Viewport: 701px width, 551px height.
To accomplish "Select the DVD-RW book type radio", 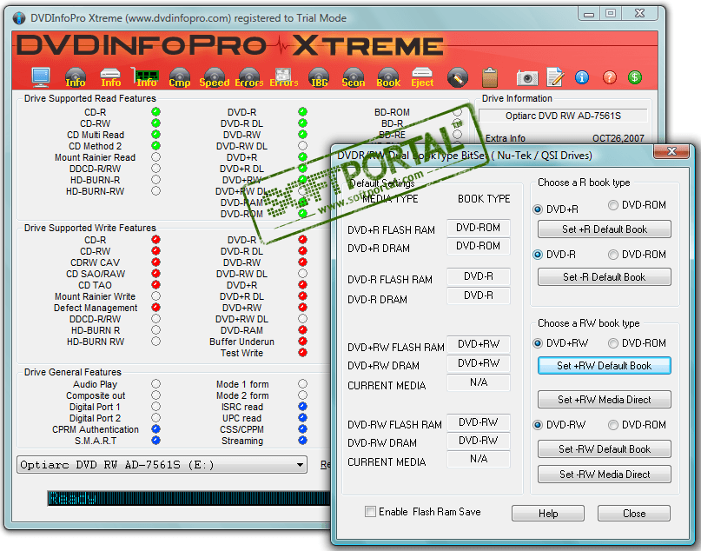I will (538, 425).
